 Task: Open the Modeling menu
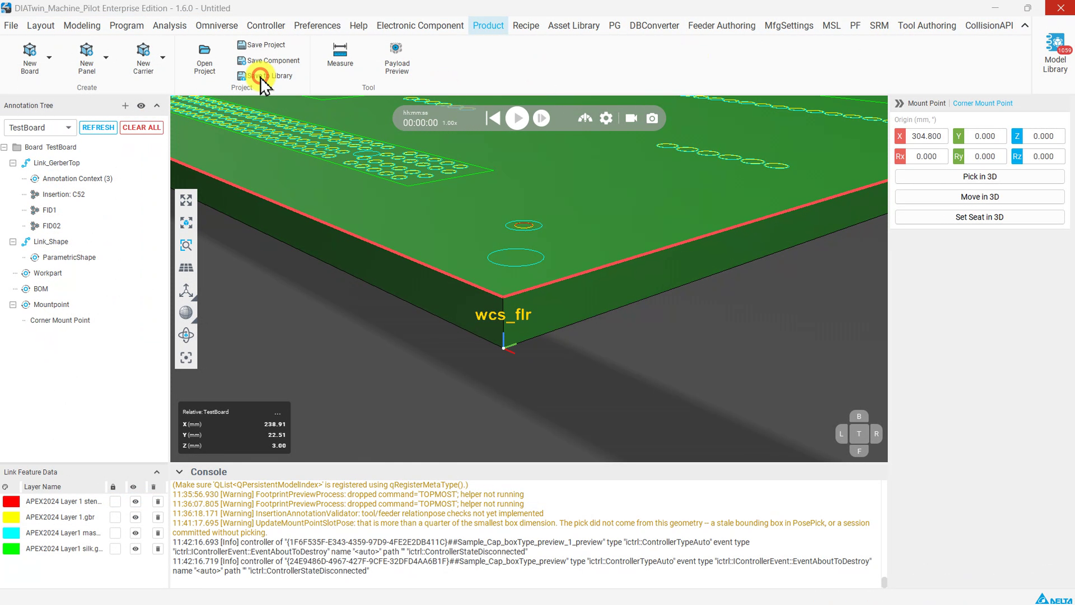click(82, 25)
